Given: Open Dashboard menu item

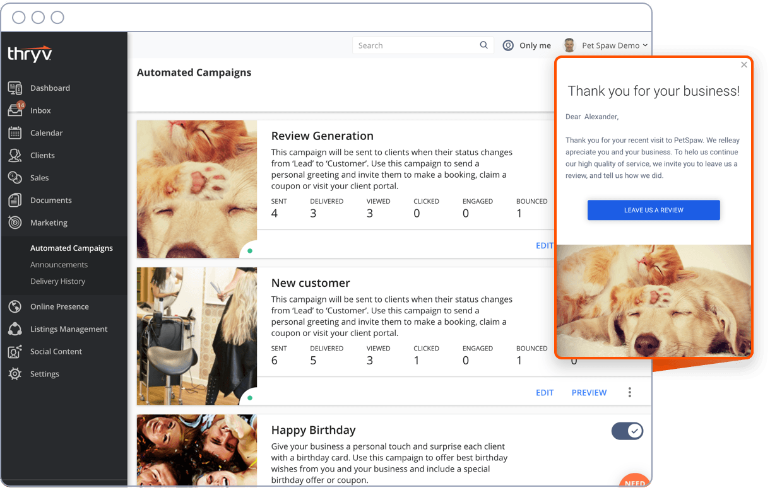Looking at the screenshot, I should pyautogui.click(x=50, y=88).
